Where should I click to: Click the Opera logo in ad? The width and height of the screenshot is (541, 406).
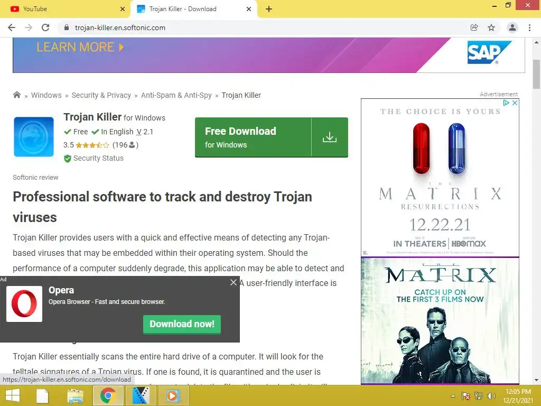[x=24, y=304]
